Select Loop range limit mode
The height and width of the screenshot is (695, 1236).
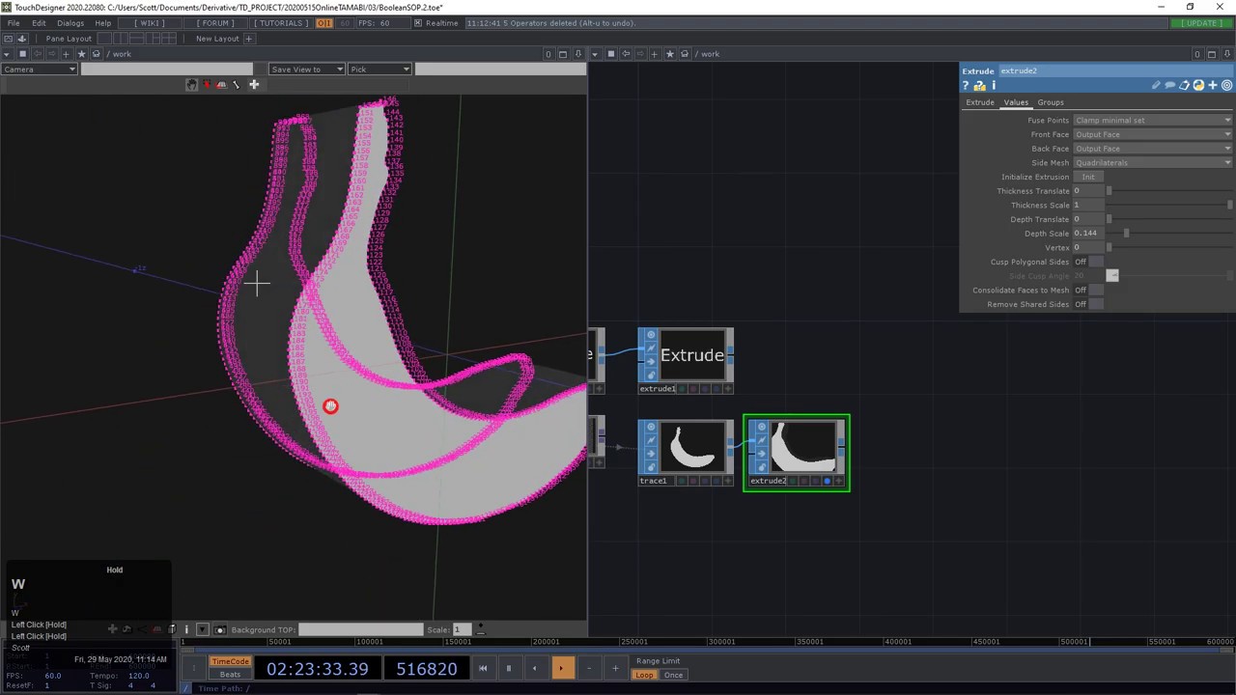(x=644, y=675)
